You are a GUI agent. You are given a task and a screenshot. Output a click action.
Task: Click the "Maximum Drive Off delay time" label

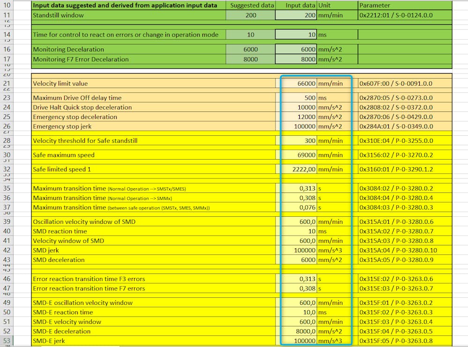pyautogui.click(x=153, y=98)
